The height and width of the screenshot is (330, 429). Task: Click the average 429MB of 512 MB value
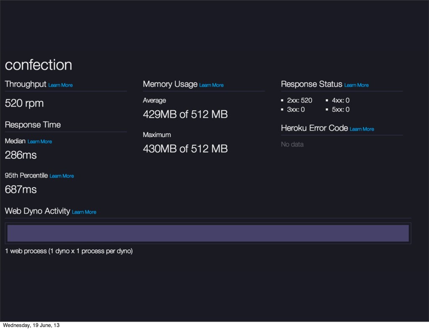(x=185, y=114)
